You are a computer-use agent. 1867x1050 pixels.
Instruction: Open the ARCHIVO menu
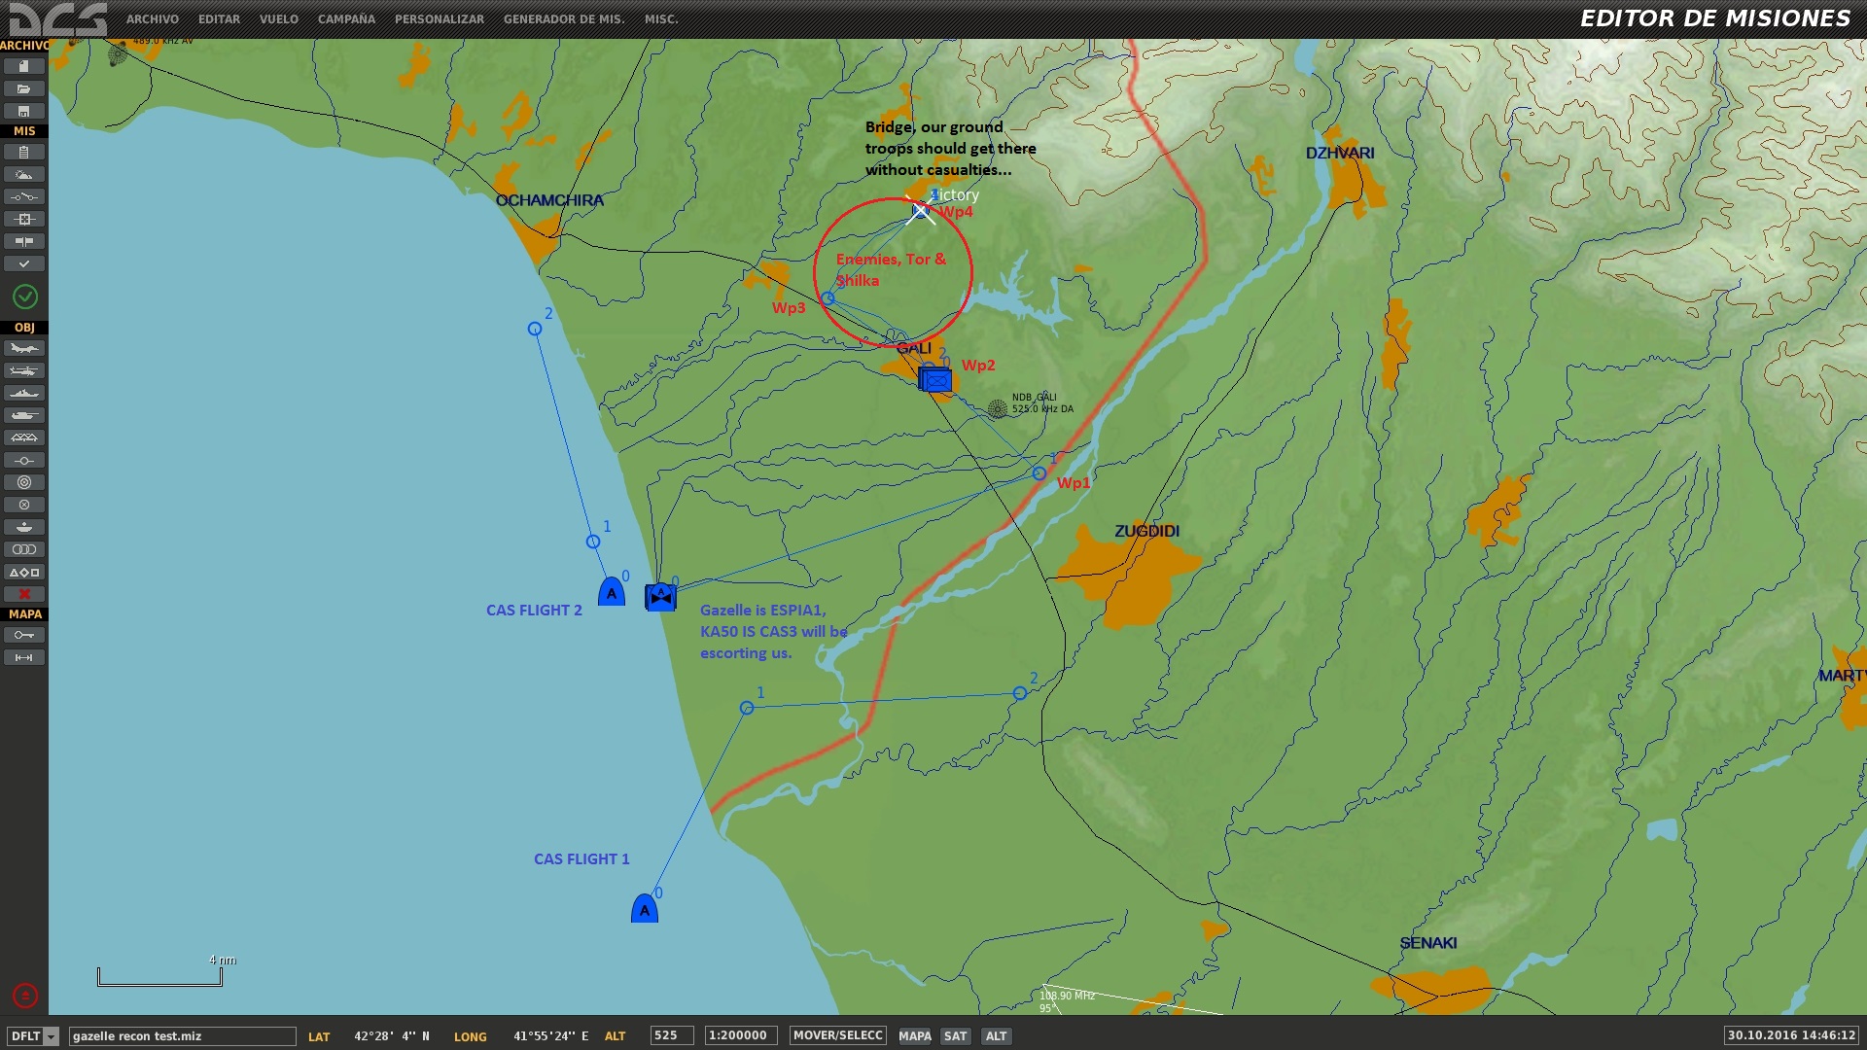click(153, 19)
